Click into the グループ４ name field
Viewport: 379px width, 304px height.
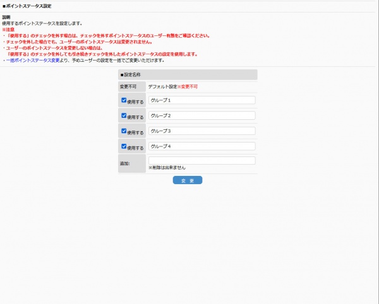(x=202, y=146)
